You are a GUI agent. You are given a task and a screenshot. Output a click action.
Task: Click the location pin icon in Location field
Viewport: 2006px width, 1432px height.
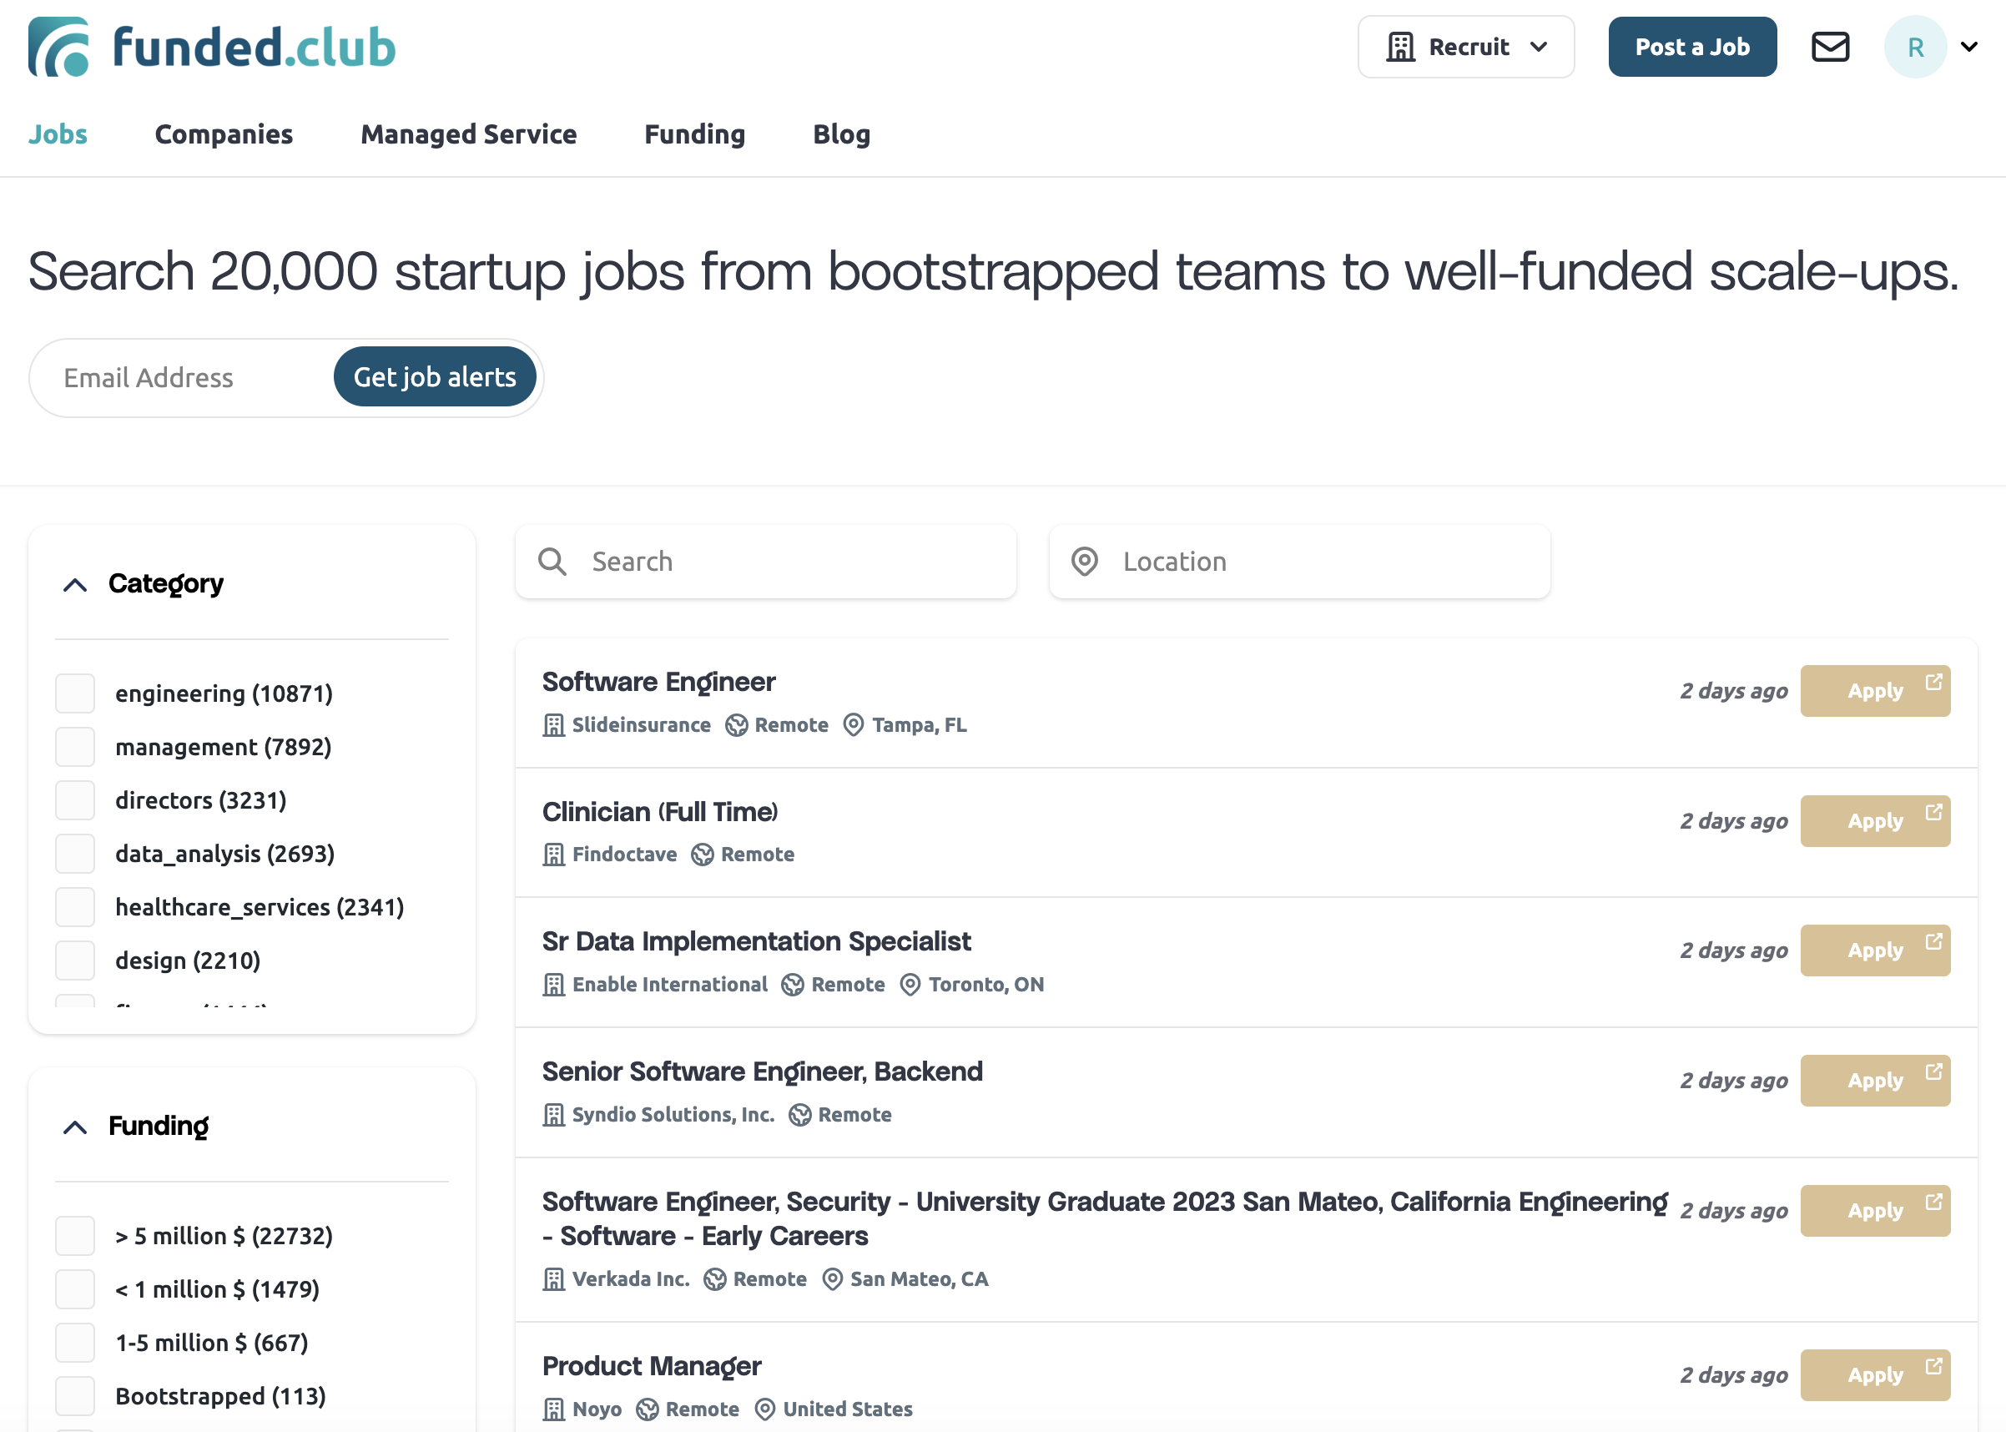pyautogui.click(x=1085, y=562)
